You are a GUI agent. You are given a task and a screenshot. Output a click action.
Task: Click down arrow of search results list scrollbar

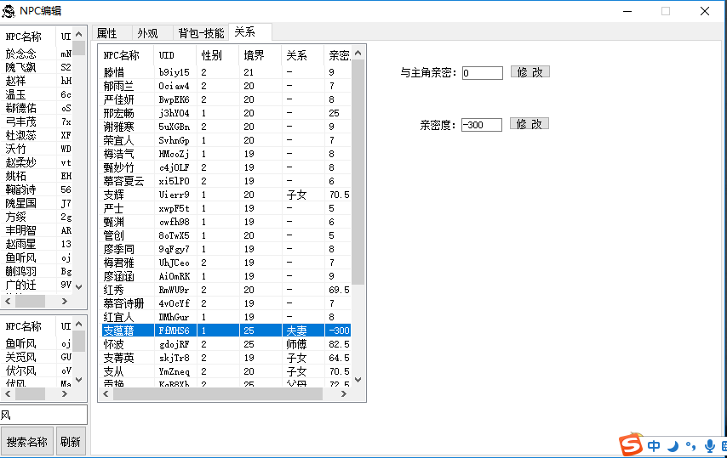pyautogui.click(x=79, y=379)
